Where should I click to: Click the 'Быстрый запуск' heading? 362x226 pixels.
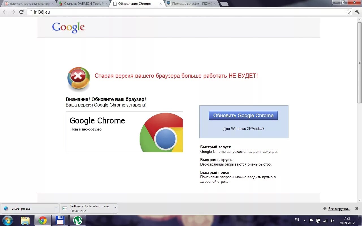[x=215, y=147]
